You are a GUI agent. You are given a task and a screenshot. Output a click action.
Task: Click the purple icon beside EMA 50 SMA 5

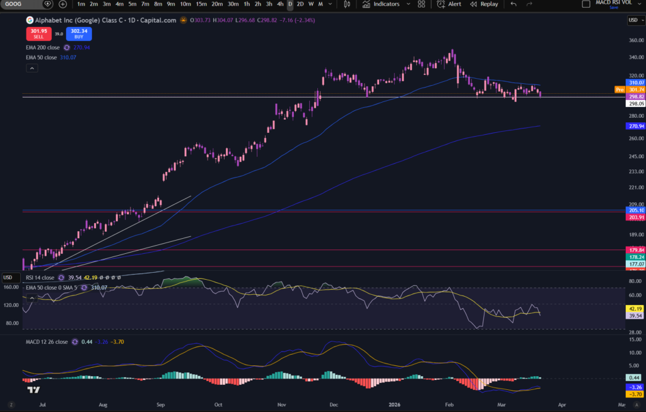pyautogui.click(x=84, y=288)
